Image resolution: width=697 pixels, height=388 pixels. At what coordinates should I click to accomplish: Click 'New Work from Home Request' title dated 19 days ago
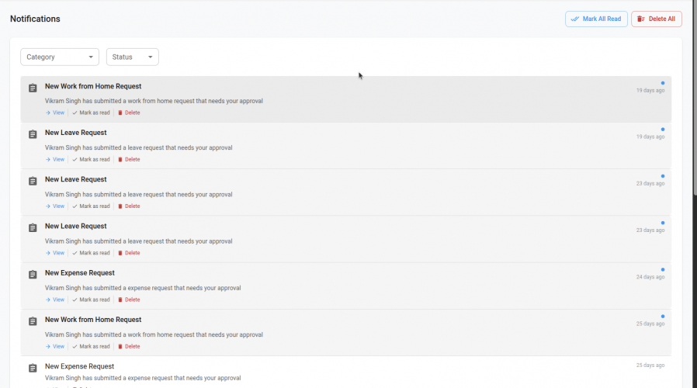[x=93, y=86]
